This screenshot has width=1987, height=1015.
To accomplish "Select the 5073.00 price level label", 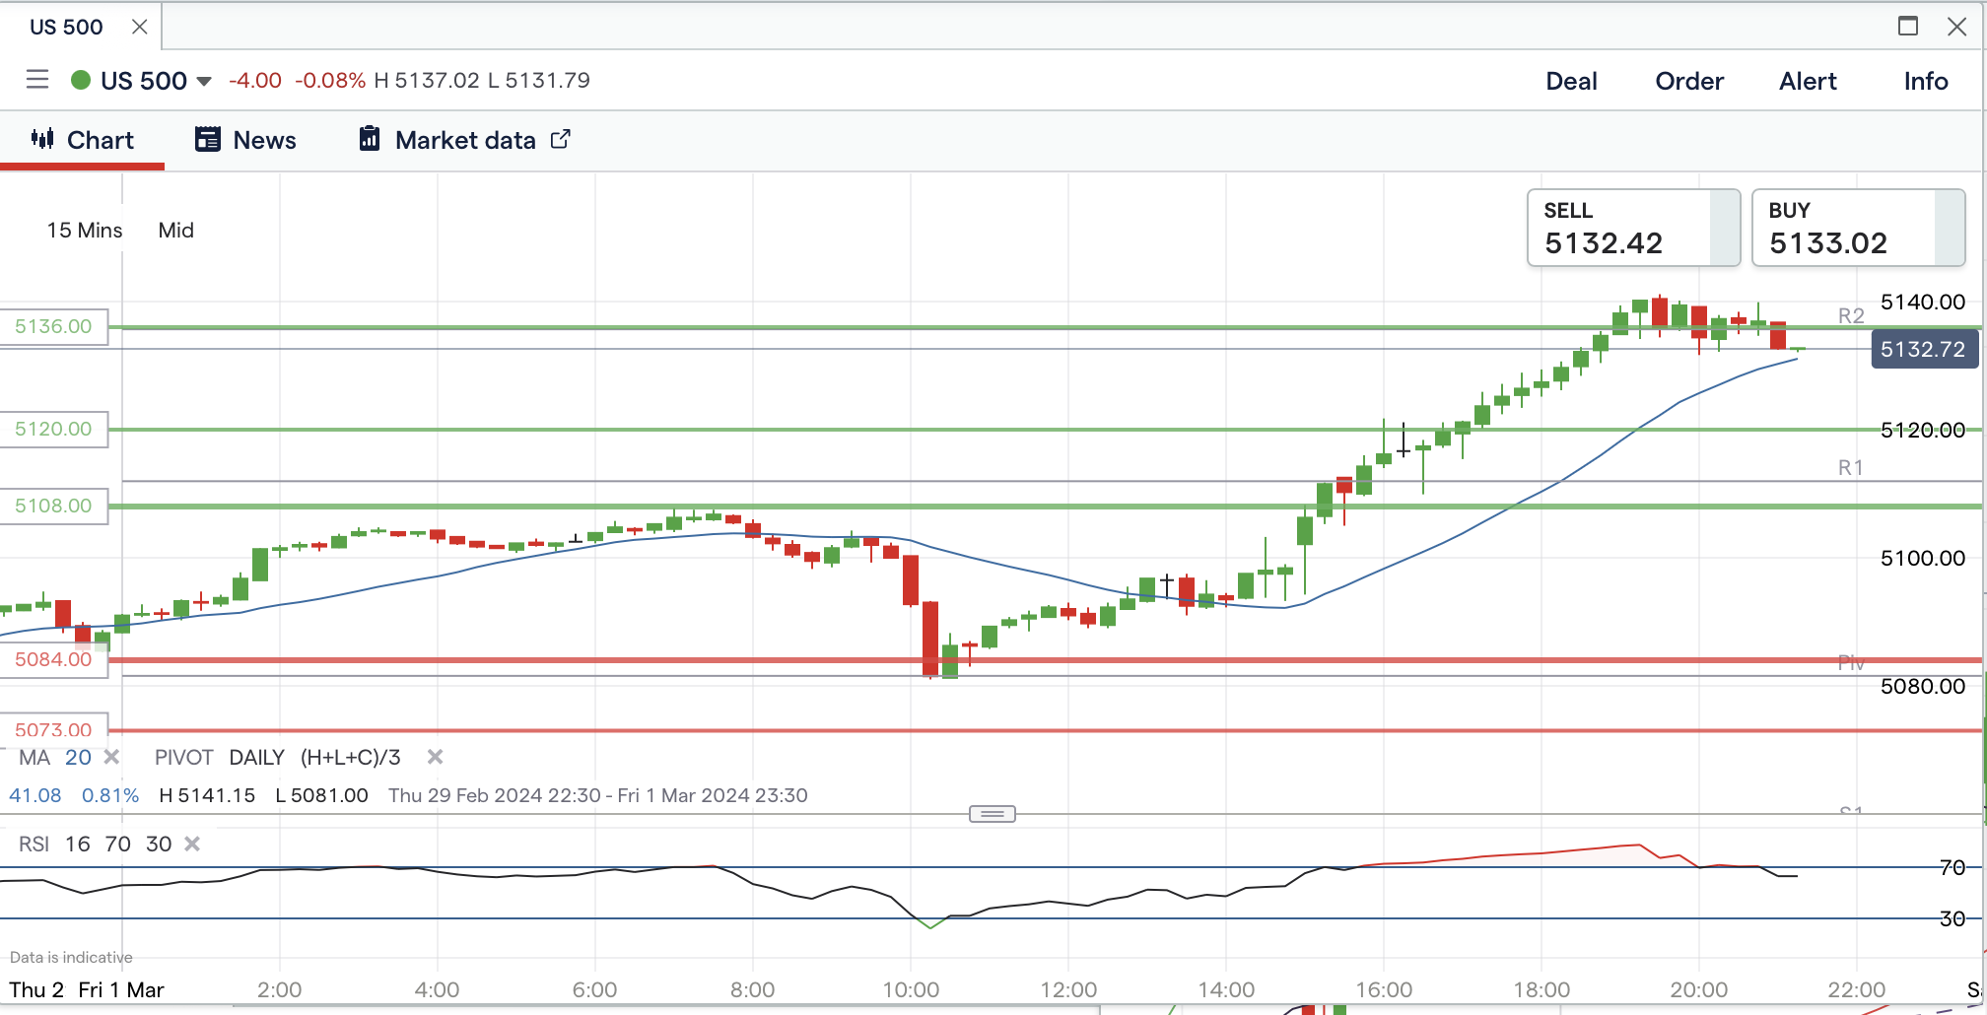I will click(x=53, y=730).
